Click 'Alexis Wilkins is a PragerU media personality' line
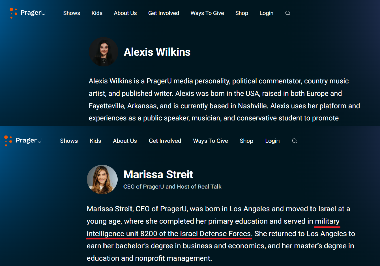380x266 pixels. point(219,81)
